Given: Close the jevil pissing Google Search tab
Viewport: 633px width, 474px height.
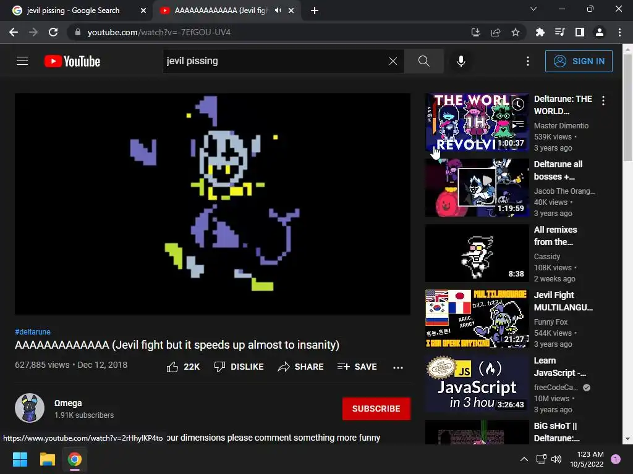Looking at the screenshot, I should [143, 10].
